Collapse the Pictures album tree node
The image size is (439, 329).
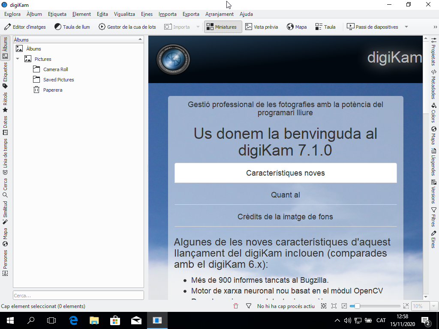click(x=18, y=59)
